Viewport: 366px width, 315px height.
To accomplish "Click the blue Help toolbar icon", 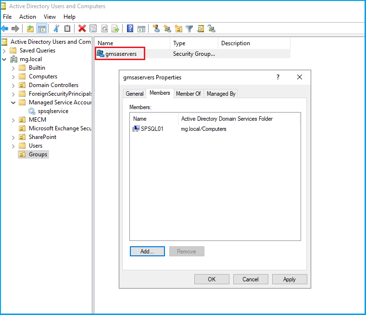I will tap(130, 29).
